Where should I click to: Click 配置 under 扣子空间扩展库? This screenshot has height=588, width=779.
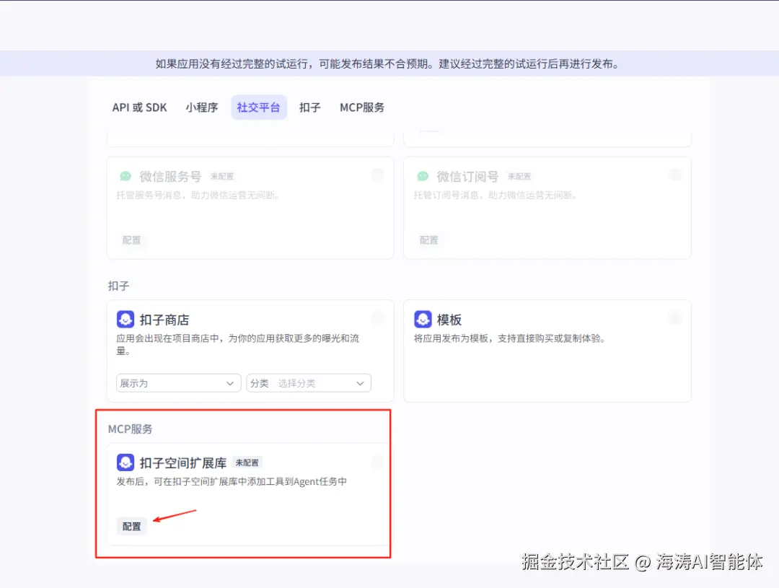point(132,527)
